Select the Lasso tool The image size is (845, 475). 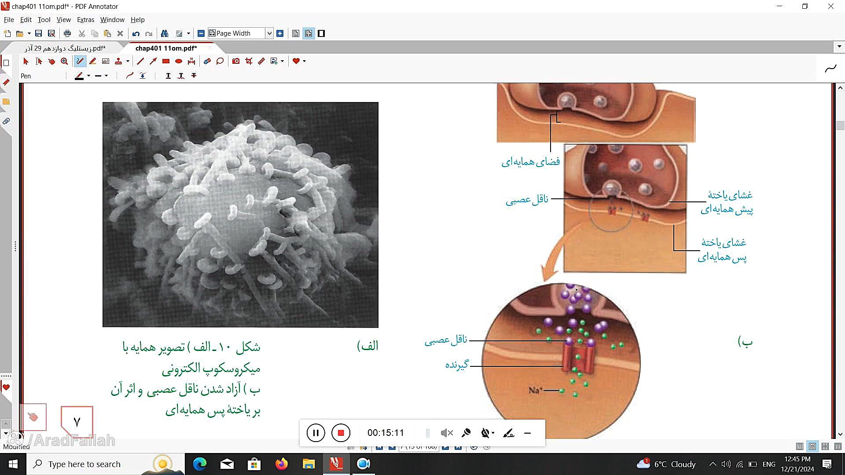click(x=220, y=61)
